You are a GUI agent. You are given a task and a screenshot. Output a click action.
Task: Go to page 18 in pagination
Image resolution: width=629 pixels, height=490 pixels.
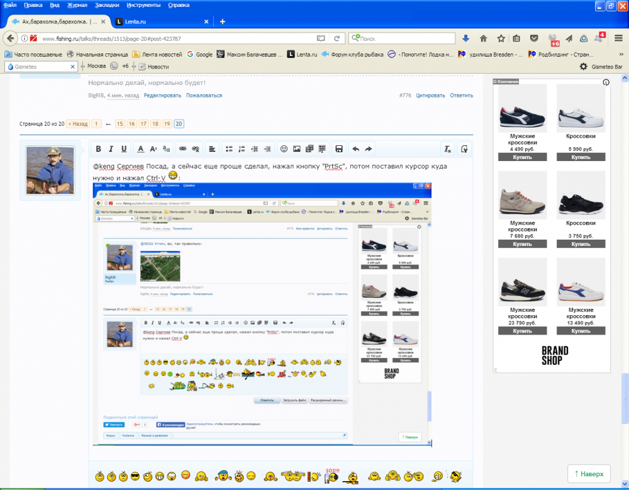[155, 124]
